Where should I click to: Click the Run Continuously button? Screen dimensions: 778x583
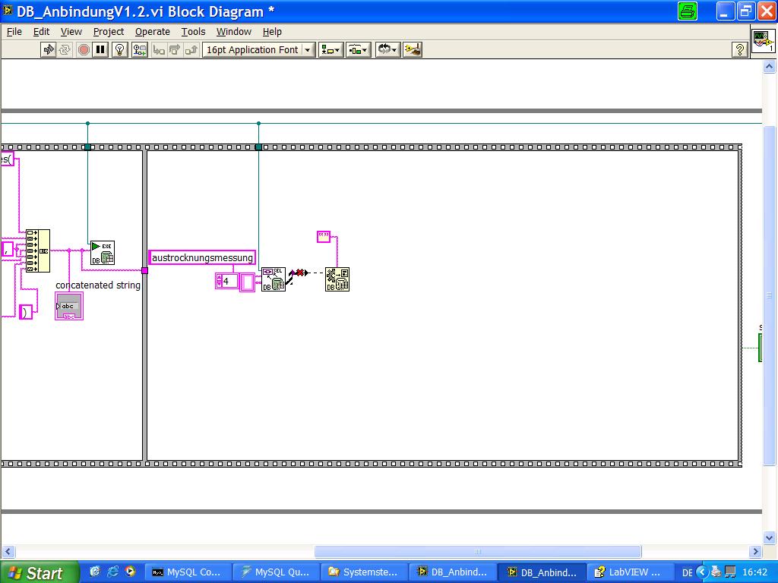pyautogui.click(x=65, y=49)
